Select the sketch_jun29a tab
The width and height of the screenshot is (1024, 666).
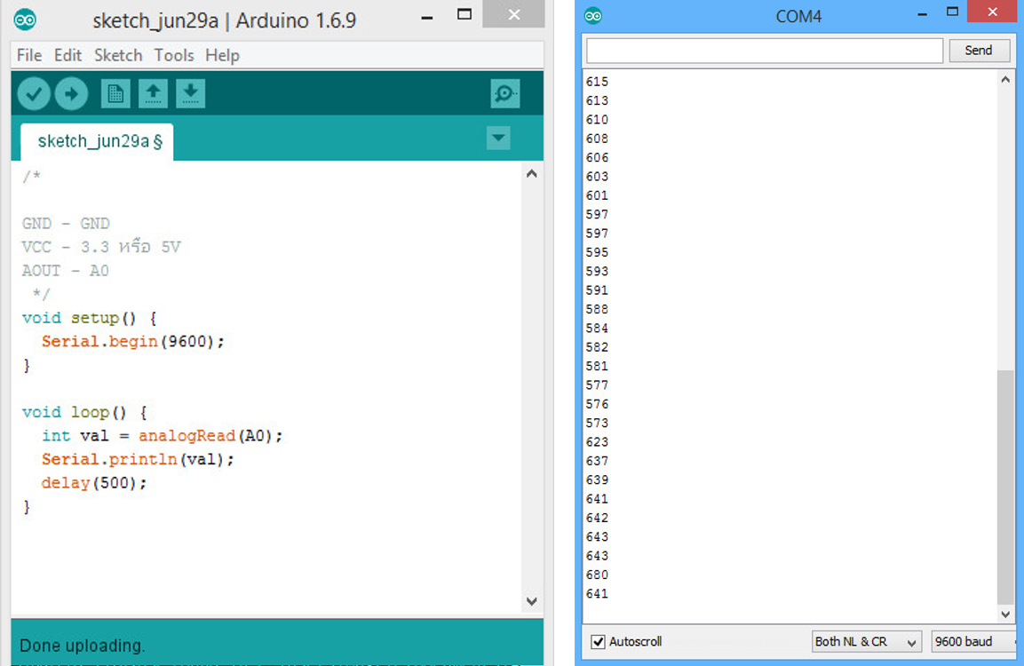tap(98, 142)
